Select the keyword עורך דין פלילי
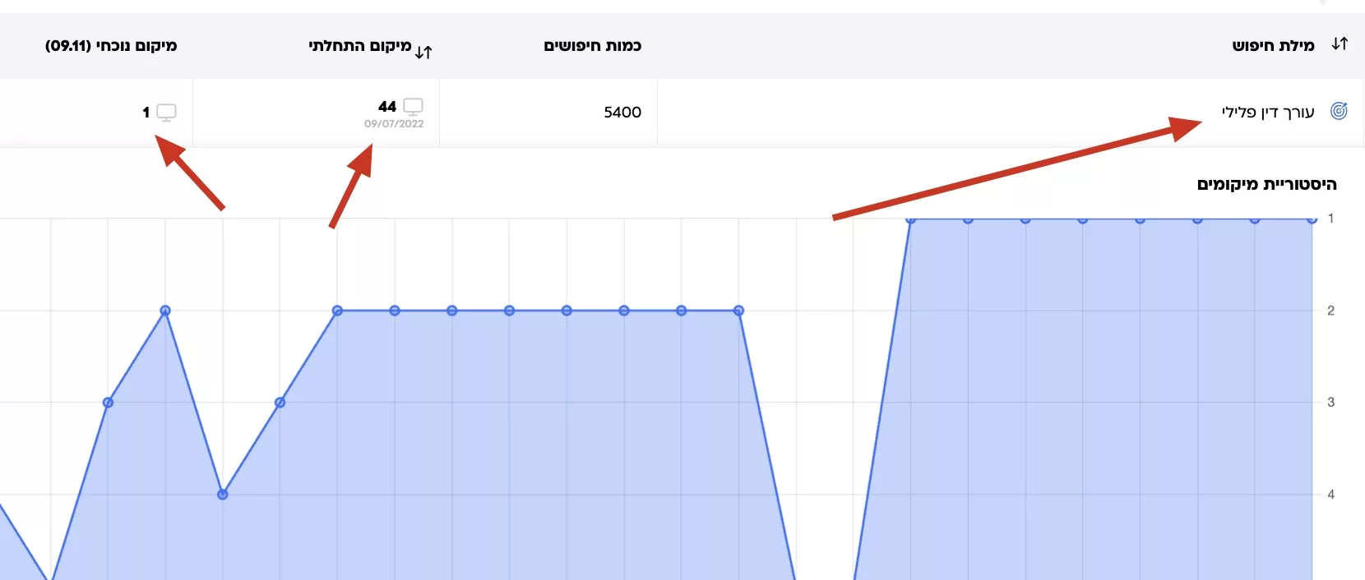The height and width of the screenshot is (580, 1365). [1267, 113]
